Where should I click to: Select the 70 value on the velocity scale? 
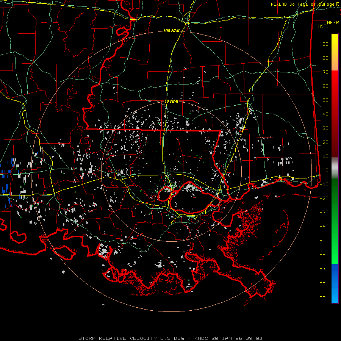[x=325, y=72]
